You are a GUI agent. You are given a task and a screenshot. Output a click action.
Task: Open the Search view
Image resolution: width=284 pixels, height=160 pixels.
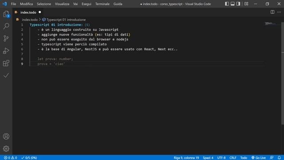(x=6, y=26)
